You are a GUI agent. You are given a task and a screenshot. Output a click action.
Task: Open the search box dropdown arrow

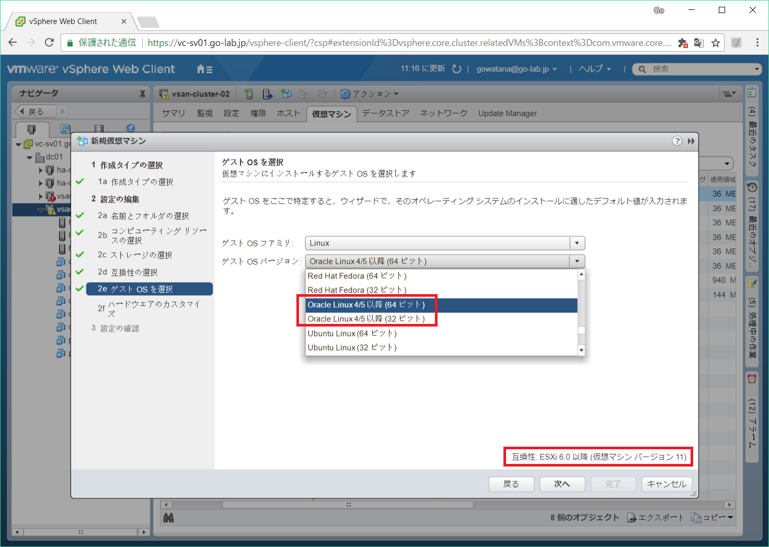coord(756,69)
